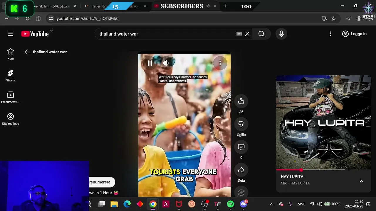
Task: Share the Short with Dela
Action: [241, 170]
